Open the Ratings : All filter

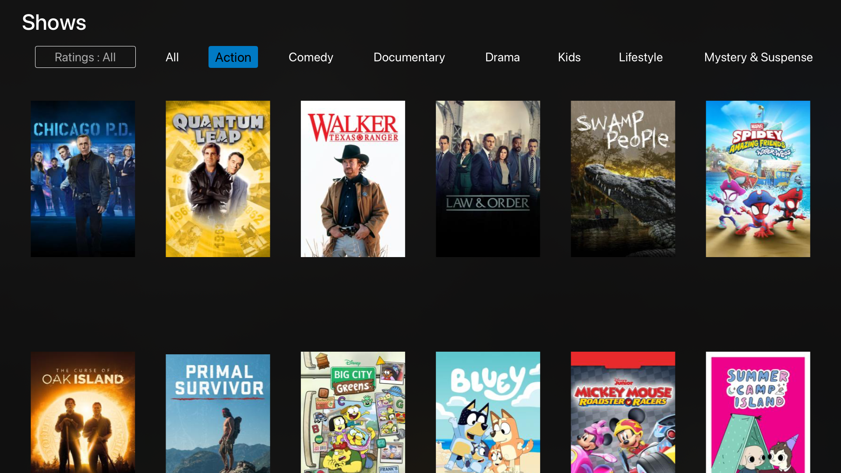click(x=85, y=57)
